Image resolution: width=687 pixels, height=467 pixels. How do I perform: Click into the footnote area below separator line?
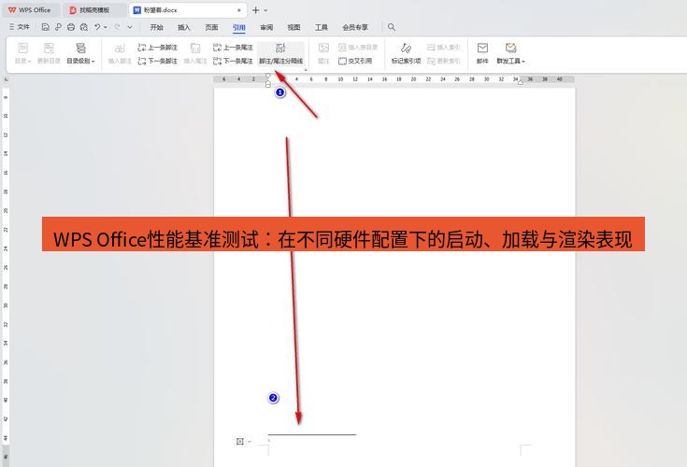[394, 441]
